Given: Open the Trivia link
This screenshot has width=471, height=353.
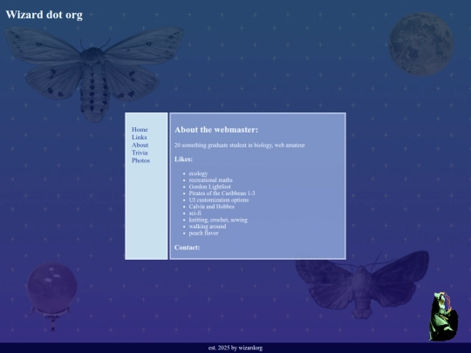Looking at the screenshot, I should [140, 153].
